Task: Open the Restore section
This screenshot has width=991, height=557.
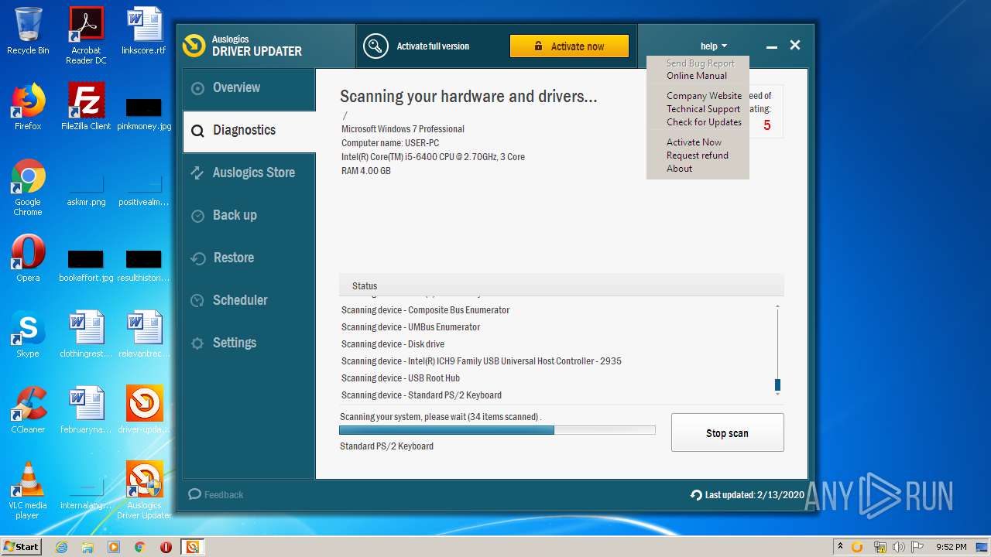Action: click(249, 258)
